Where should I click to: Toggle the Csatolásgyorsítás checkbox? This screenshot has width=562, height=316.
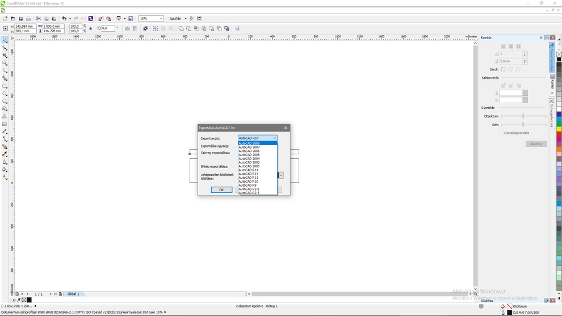(x=501, y=133)
